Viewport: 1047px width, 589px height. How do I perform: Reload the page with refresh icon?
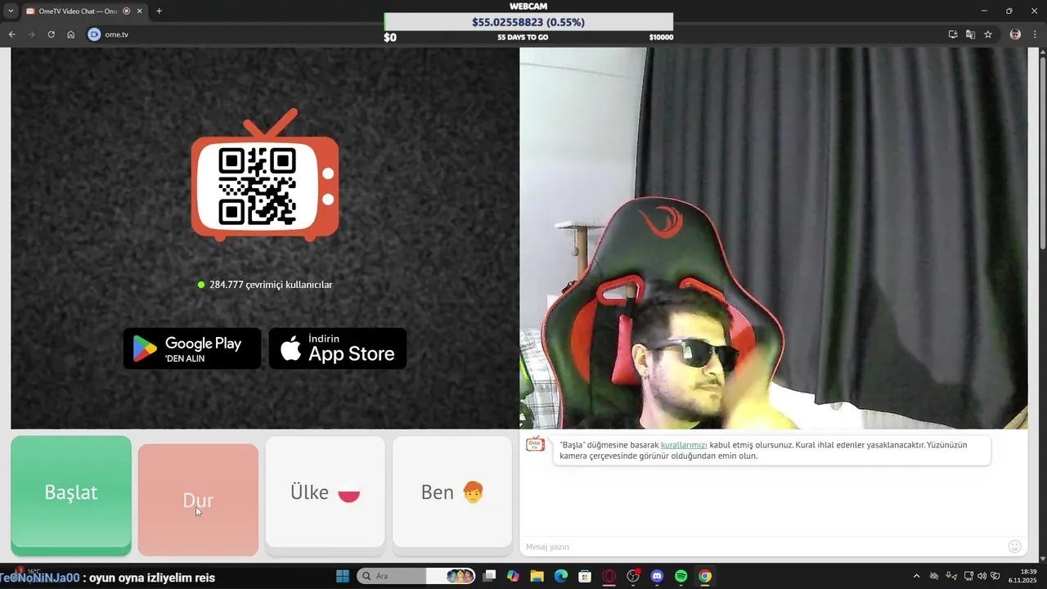pyautogui.click(x=51, y=34)
